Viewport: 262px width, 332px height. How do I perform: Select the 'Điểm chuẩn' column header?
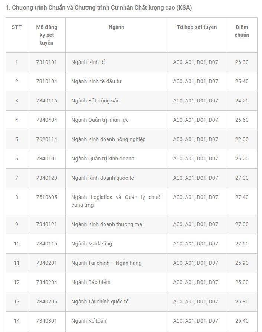click(242, 31)
